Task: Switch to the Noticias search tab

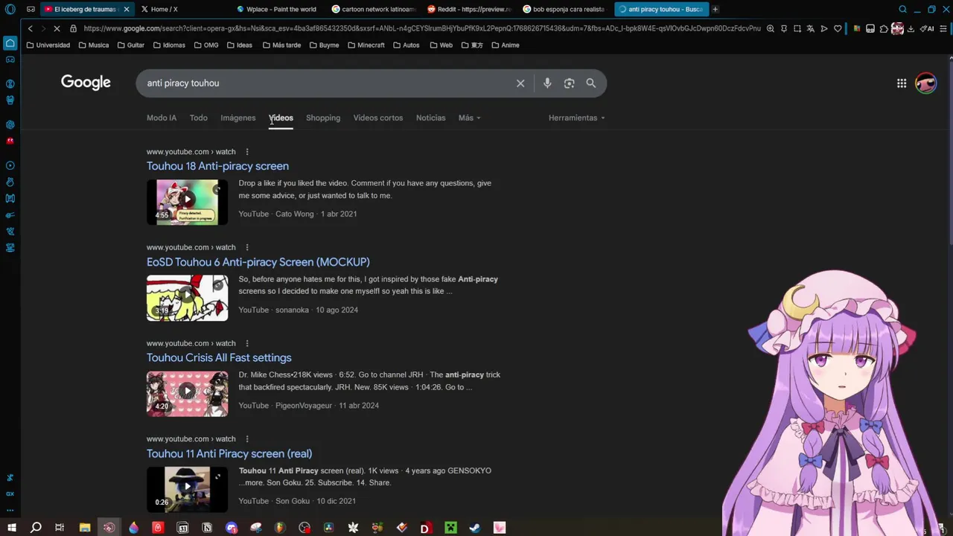Action: (x=430, y=118)
